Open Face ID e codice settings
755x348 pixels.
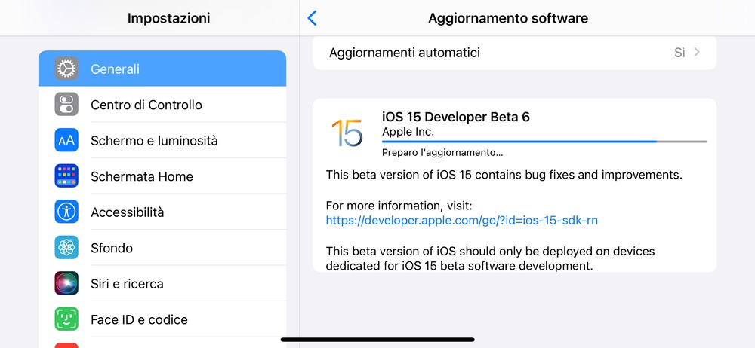(x=162, y=319)
